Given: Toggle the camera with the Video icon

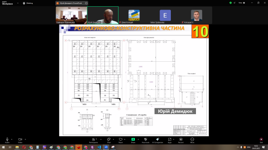Looking at the screenshot, I should coord(20,140).
